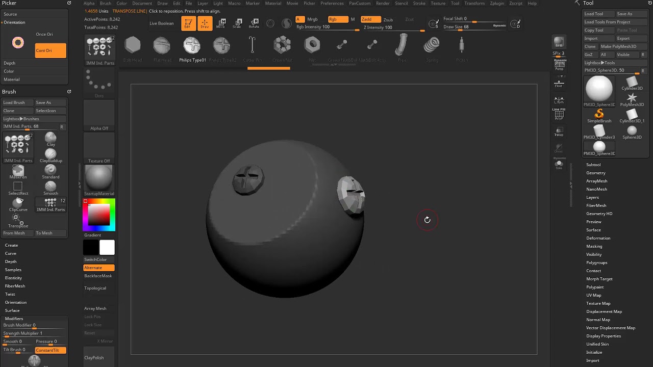Select the Cylinder3D tool thumbnail
Screen dimensions: 653x367
point(632,83)
